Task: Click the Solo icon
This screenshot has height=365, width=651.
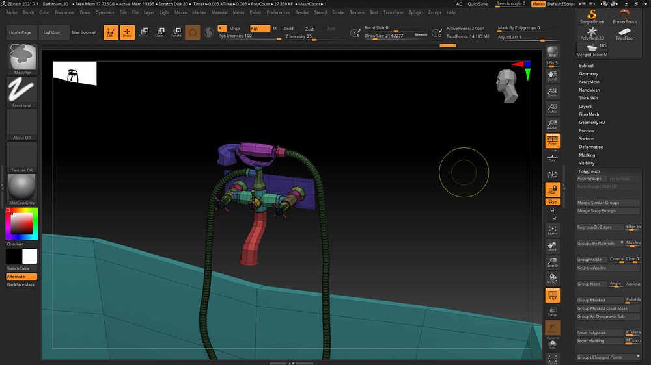Action: coord(553,344)
